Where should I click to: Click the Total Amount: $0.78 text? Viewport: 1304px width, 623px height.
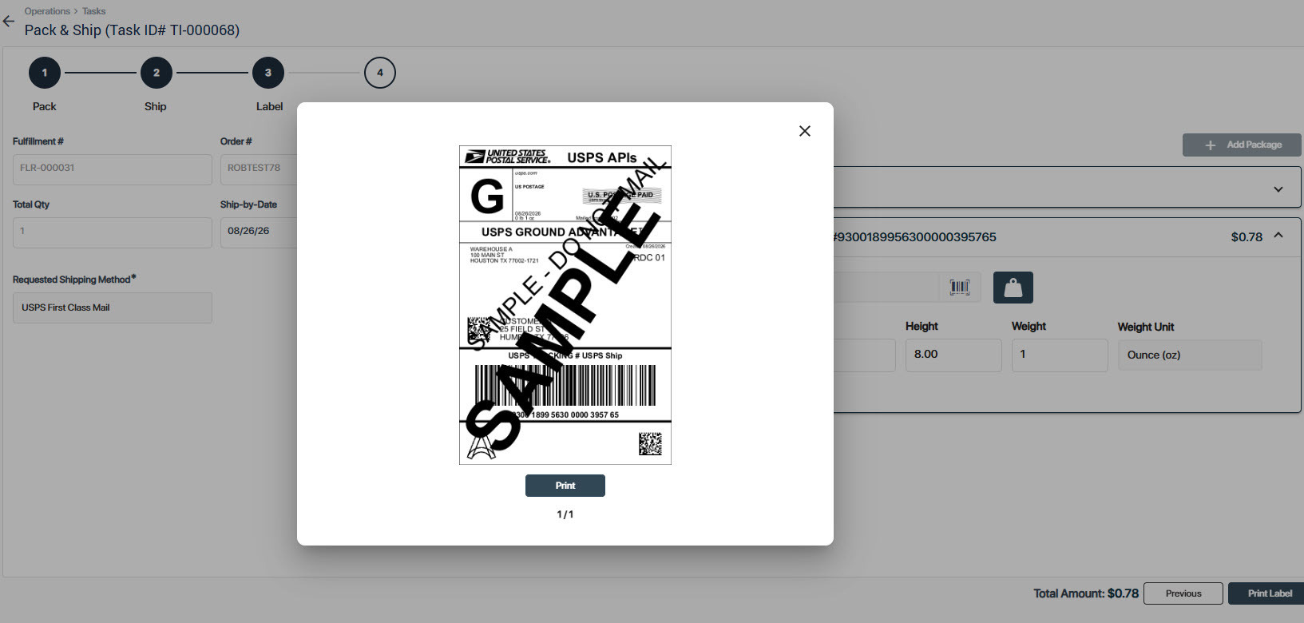1086,593
